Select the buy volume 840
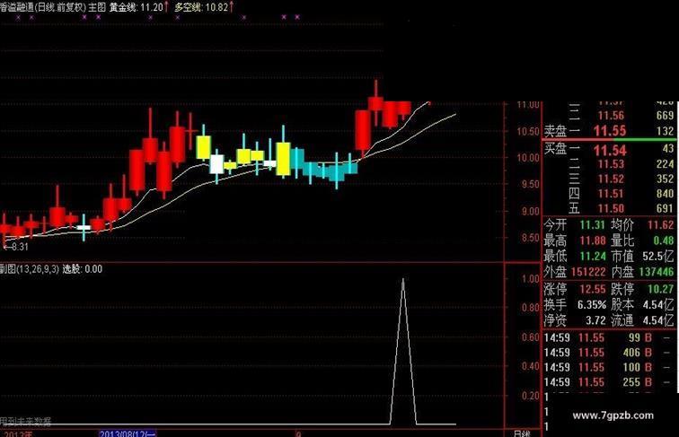The height and width of the screenshot is (437, 679). tap(665, 194)
